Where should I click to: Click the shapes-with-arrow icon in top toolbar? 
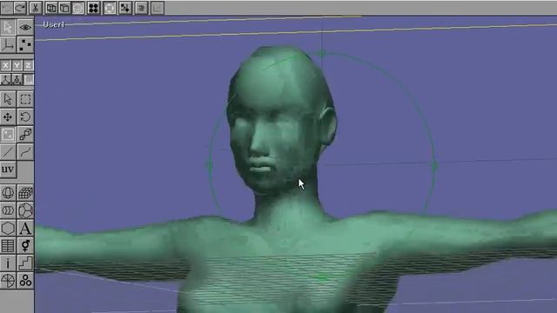[x=125, y=8]
